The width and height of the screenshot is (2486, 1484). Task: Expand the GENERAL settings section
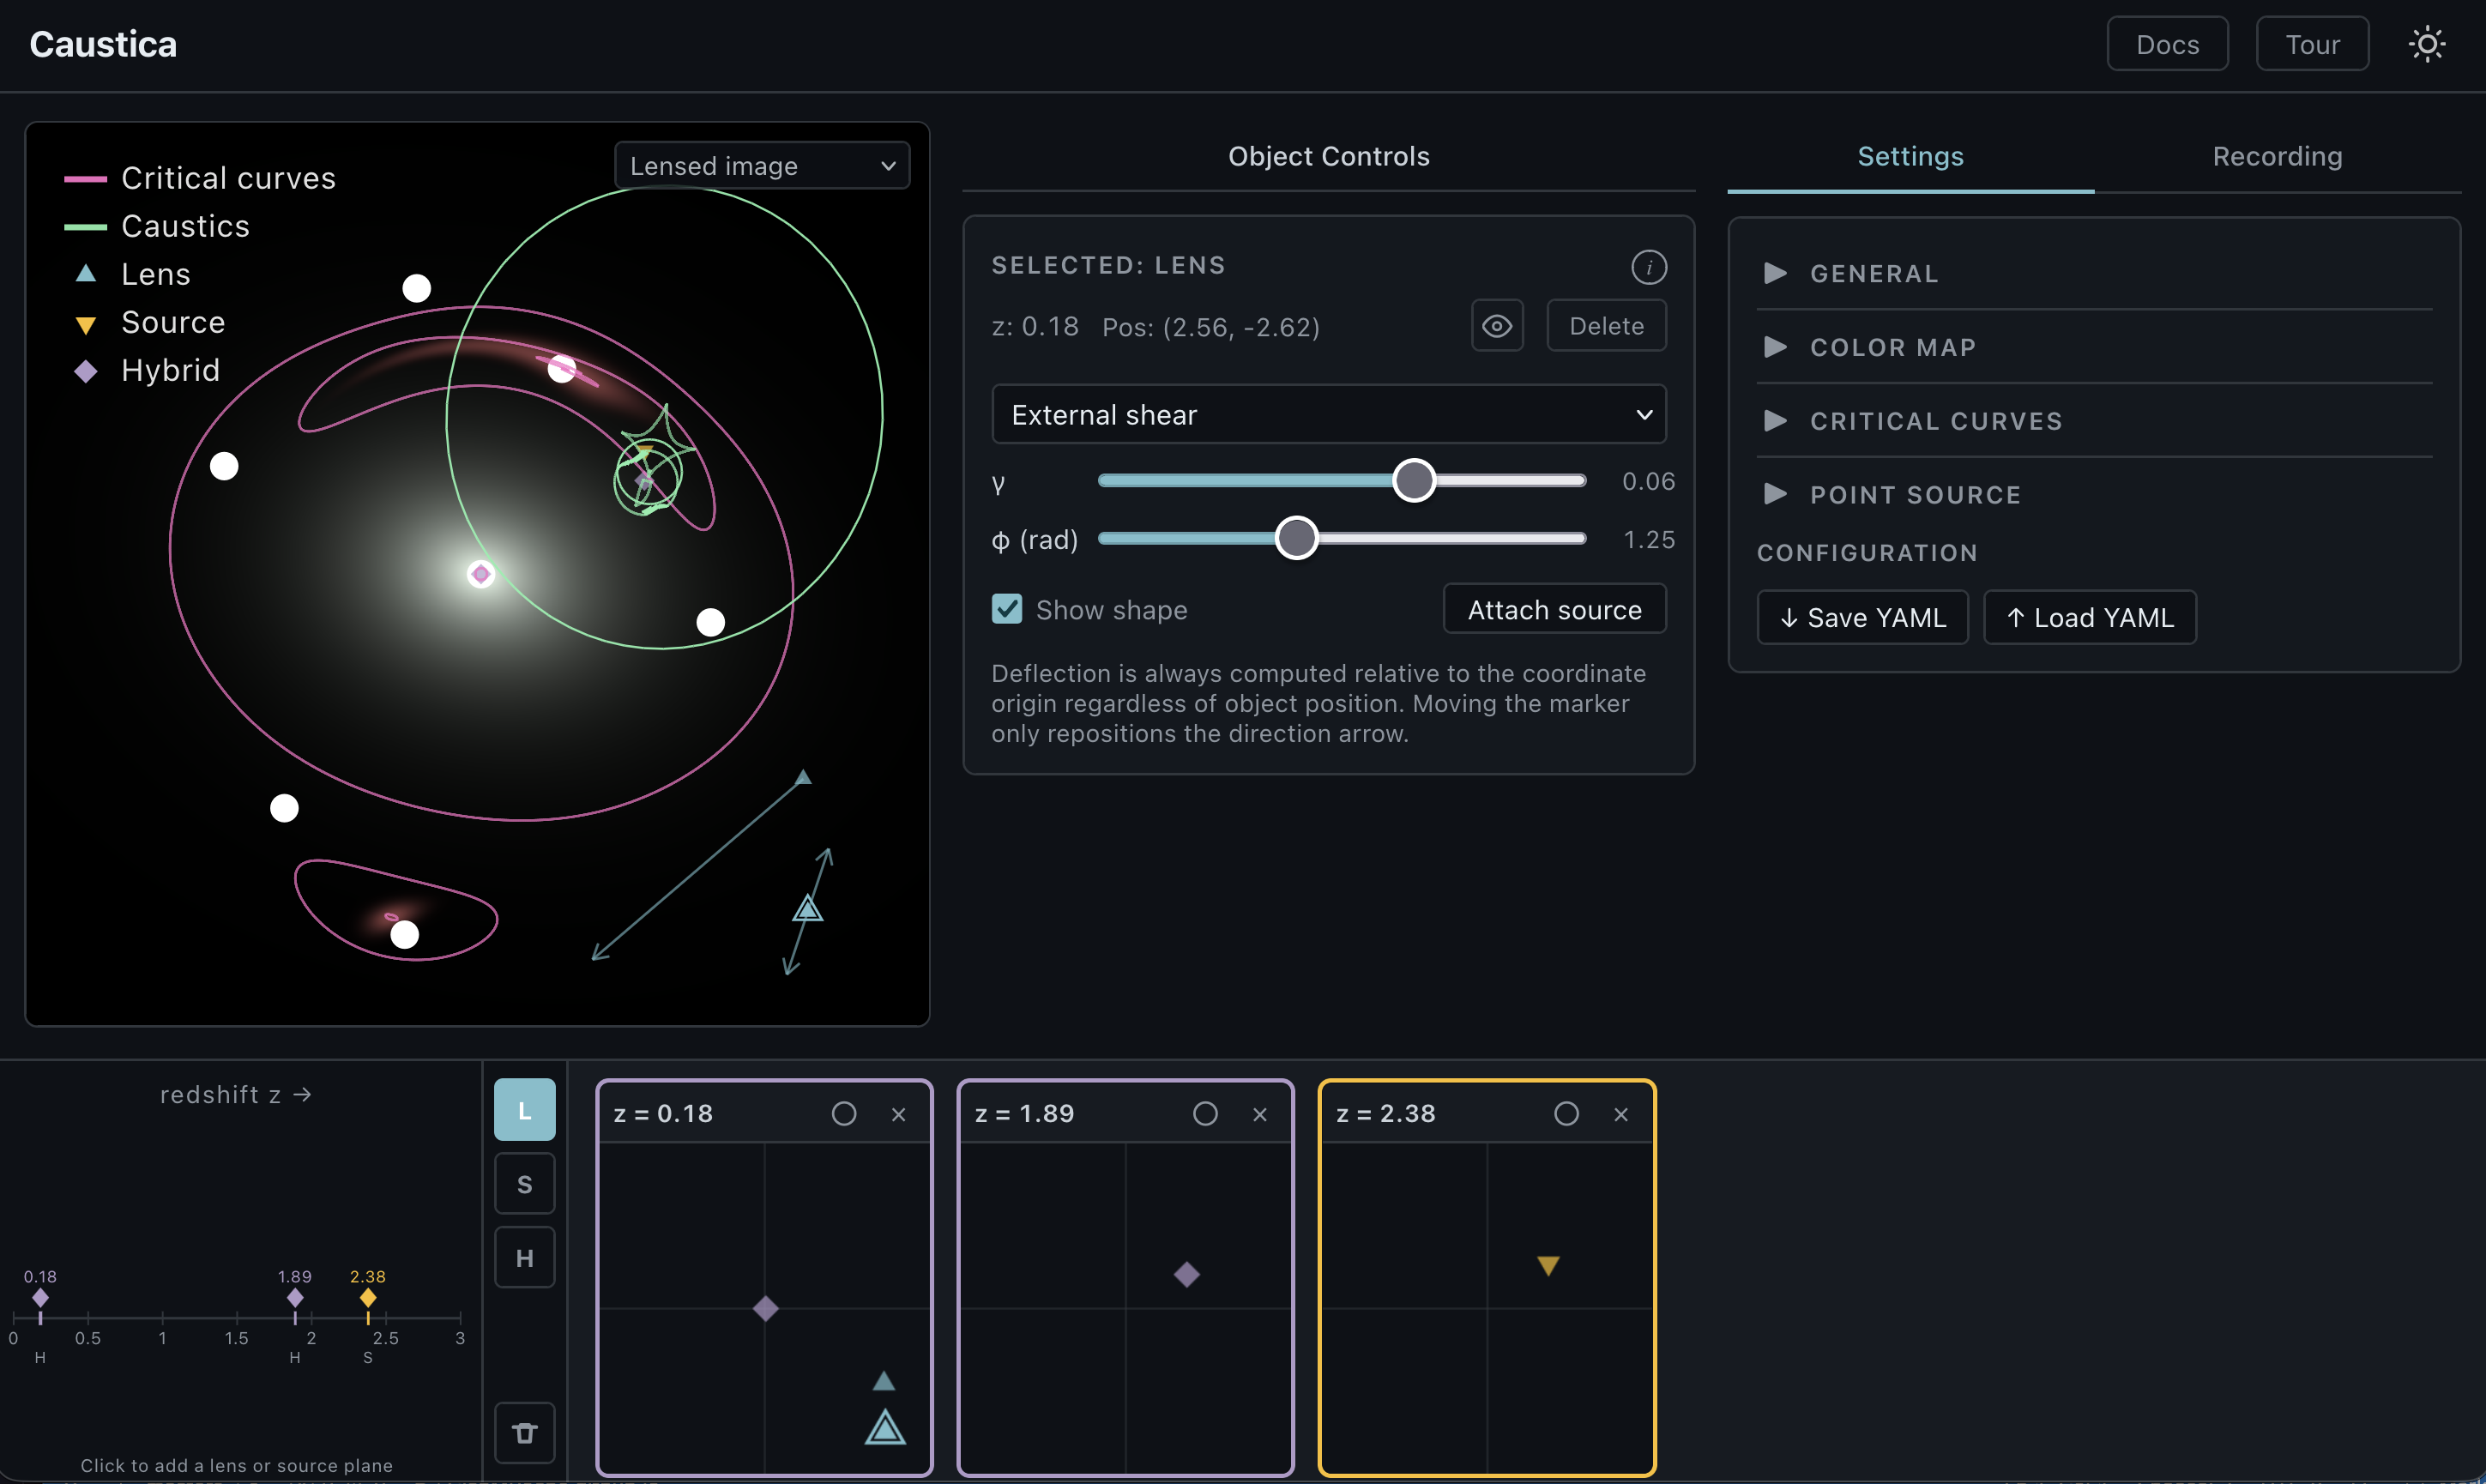[x=2094, y=273]
